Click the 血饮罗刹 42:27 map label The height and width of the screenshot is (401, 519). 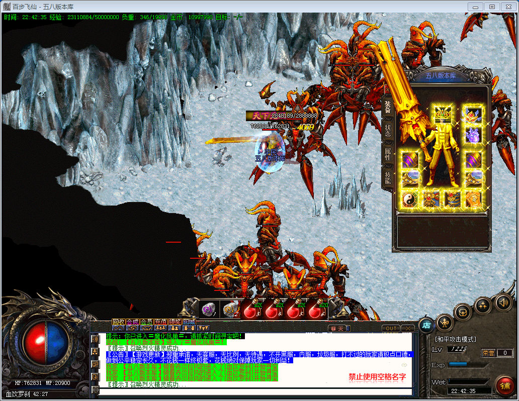click(x=27, y=394)
